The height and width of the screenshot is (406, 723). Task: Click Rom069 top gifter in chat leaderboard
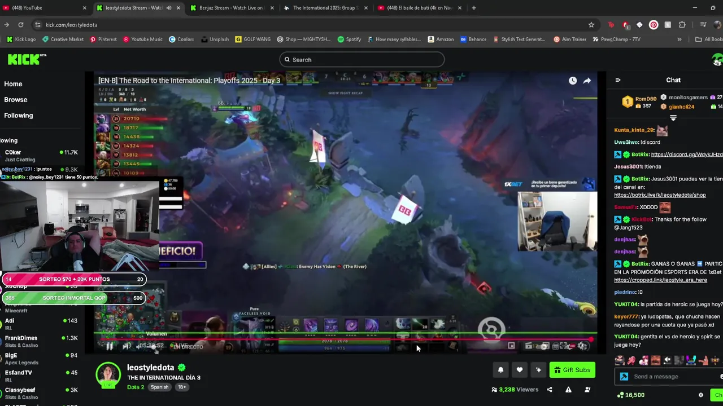640,102
